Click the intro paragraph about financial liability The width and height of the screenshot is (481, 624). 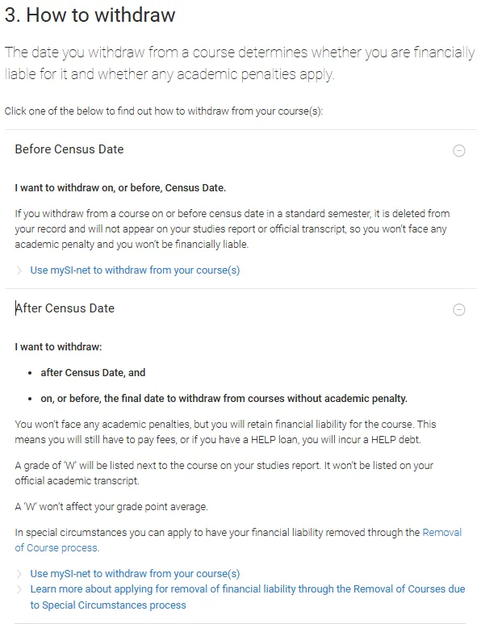(240, 63)
